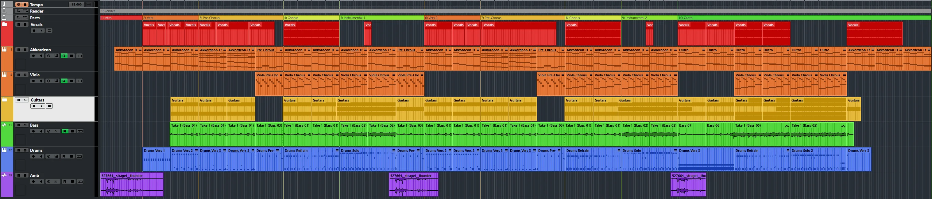Select the '10: Outro' arranger part
The height and width of the screenshot is (199, 932).
tap(804, 17)
